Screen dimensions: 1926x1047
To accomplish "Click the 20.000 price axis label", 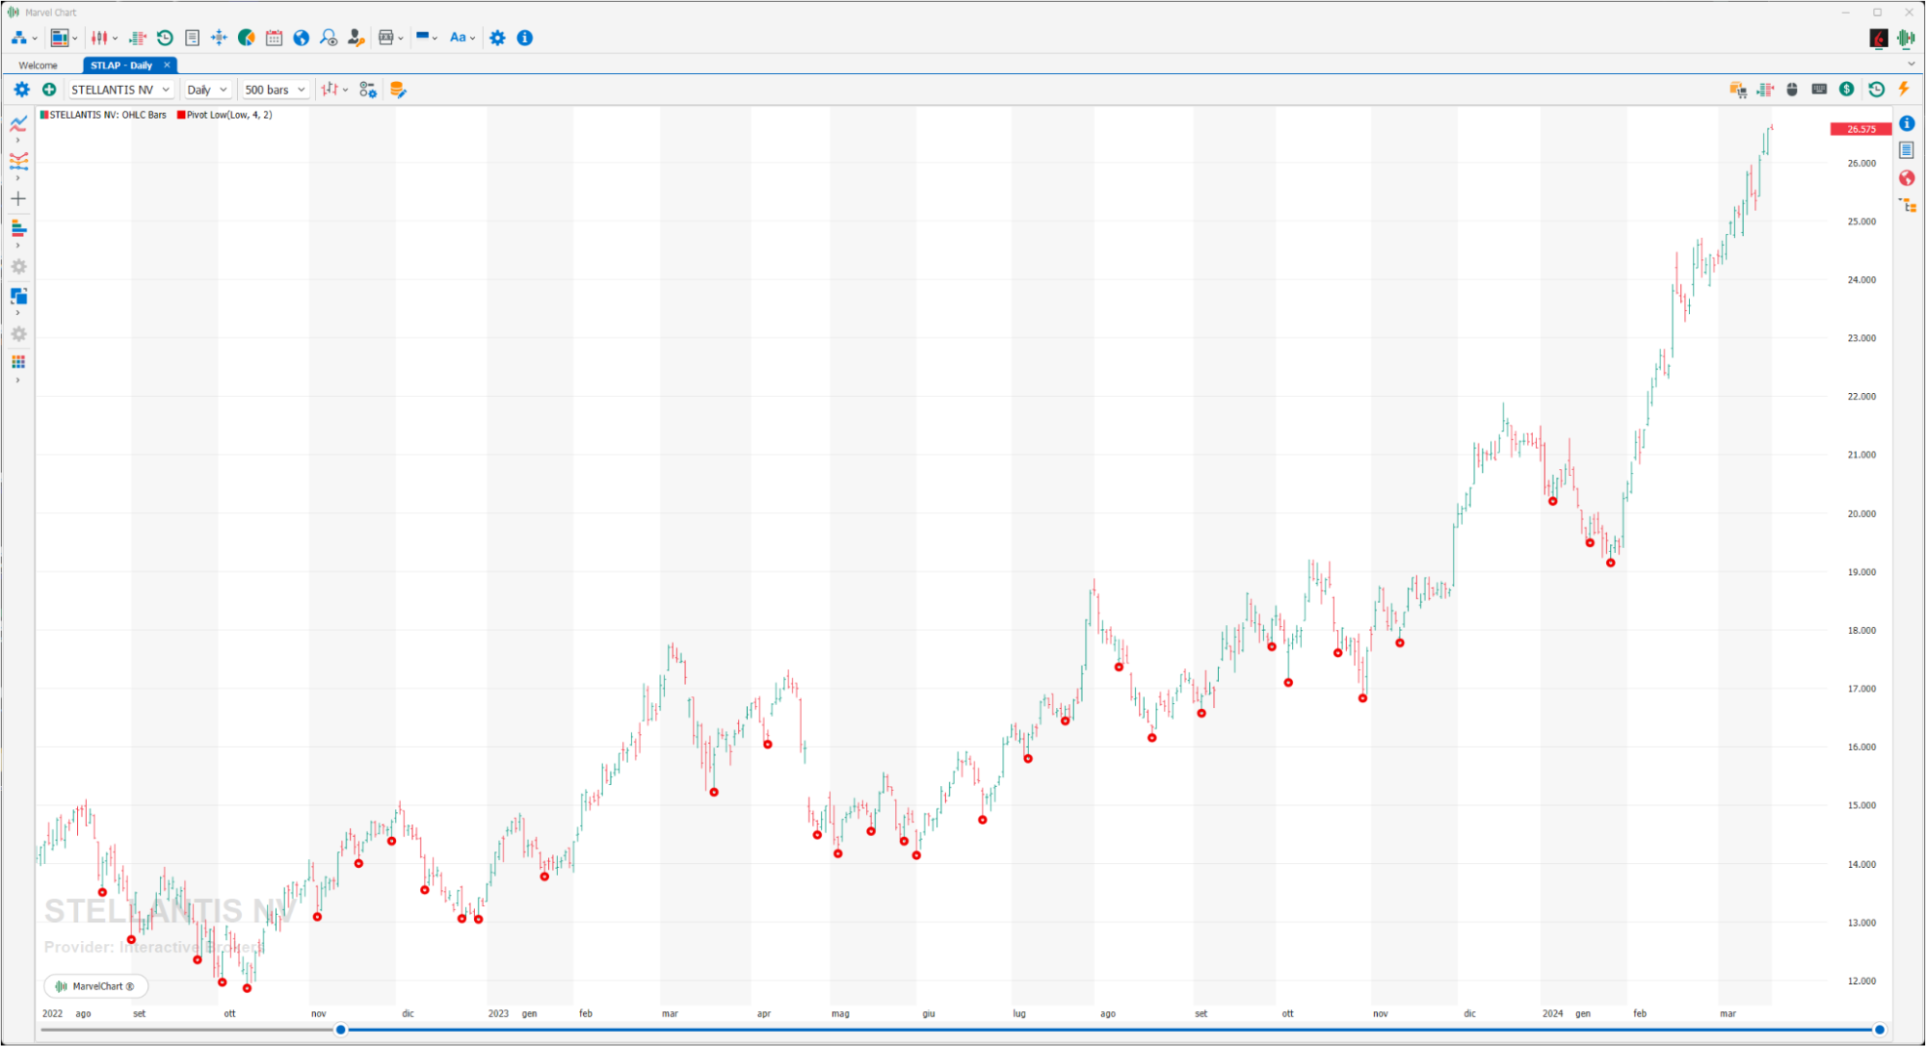I will (1861, 513).
